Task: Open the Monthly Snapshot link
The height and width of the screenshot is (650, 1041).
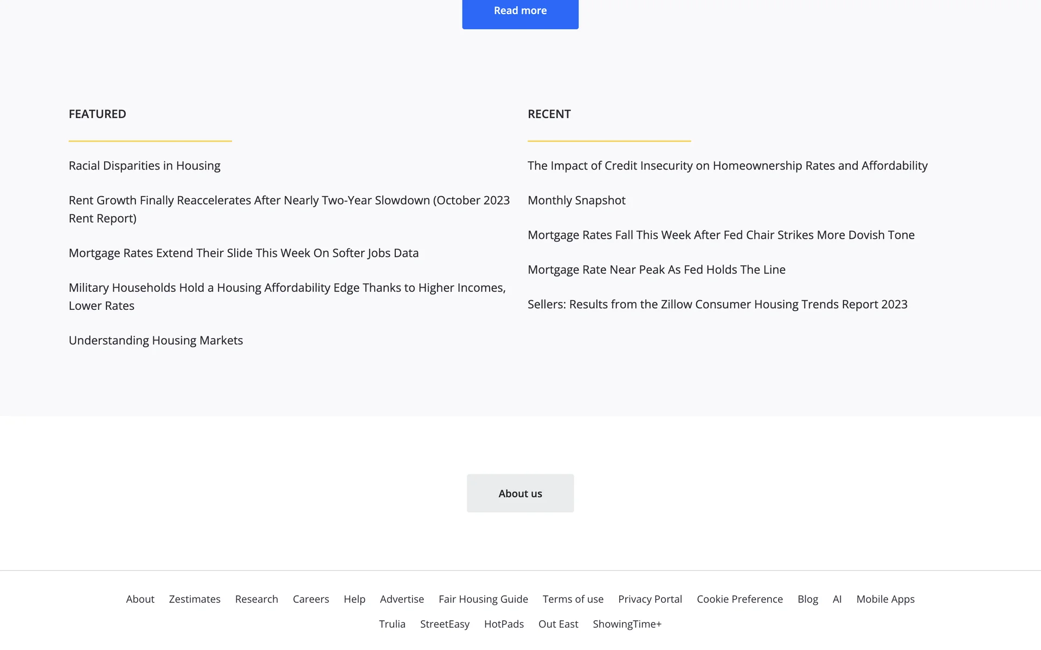Action: [576, 200]
